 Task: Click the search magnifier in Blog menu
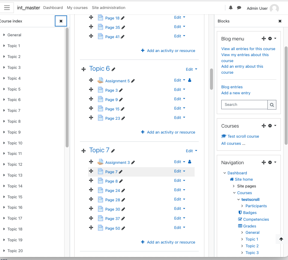click(x=272, y=105)
